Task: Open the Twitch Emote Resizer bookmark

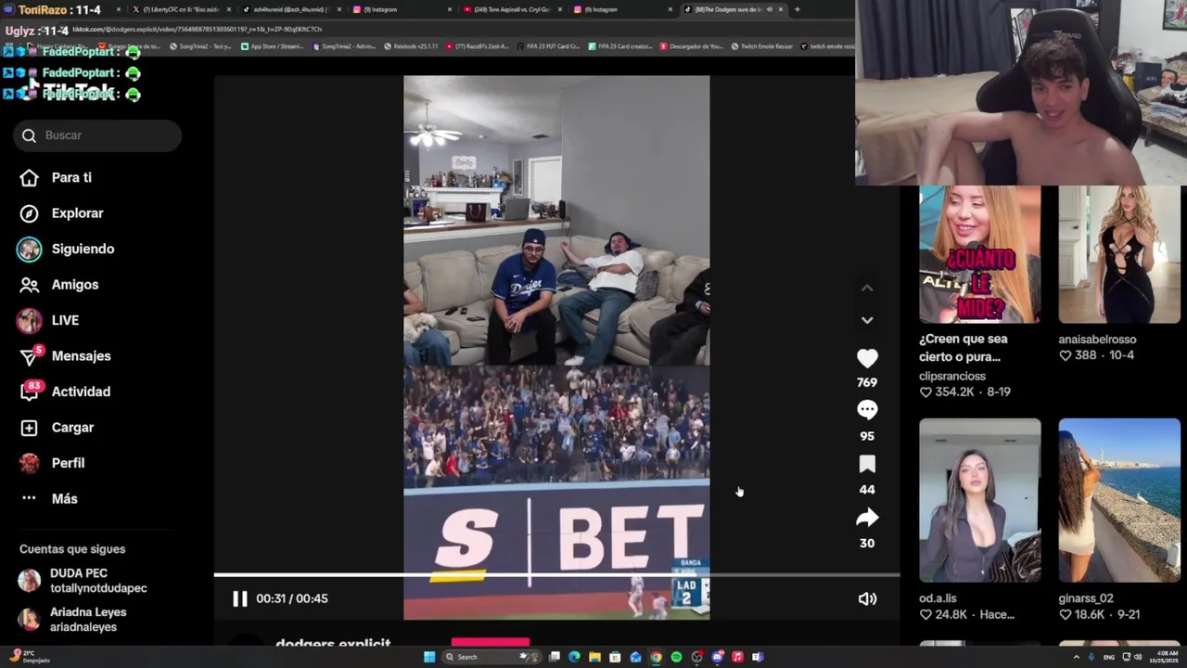Action: [761, 46]
